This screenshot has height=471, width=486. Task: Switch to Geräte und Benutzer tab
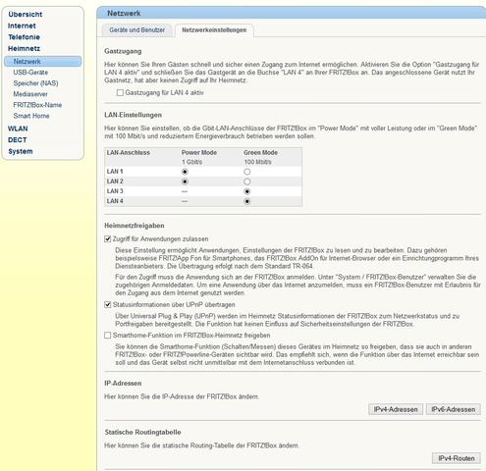137,30
